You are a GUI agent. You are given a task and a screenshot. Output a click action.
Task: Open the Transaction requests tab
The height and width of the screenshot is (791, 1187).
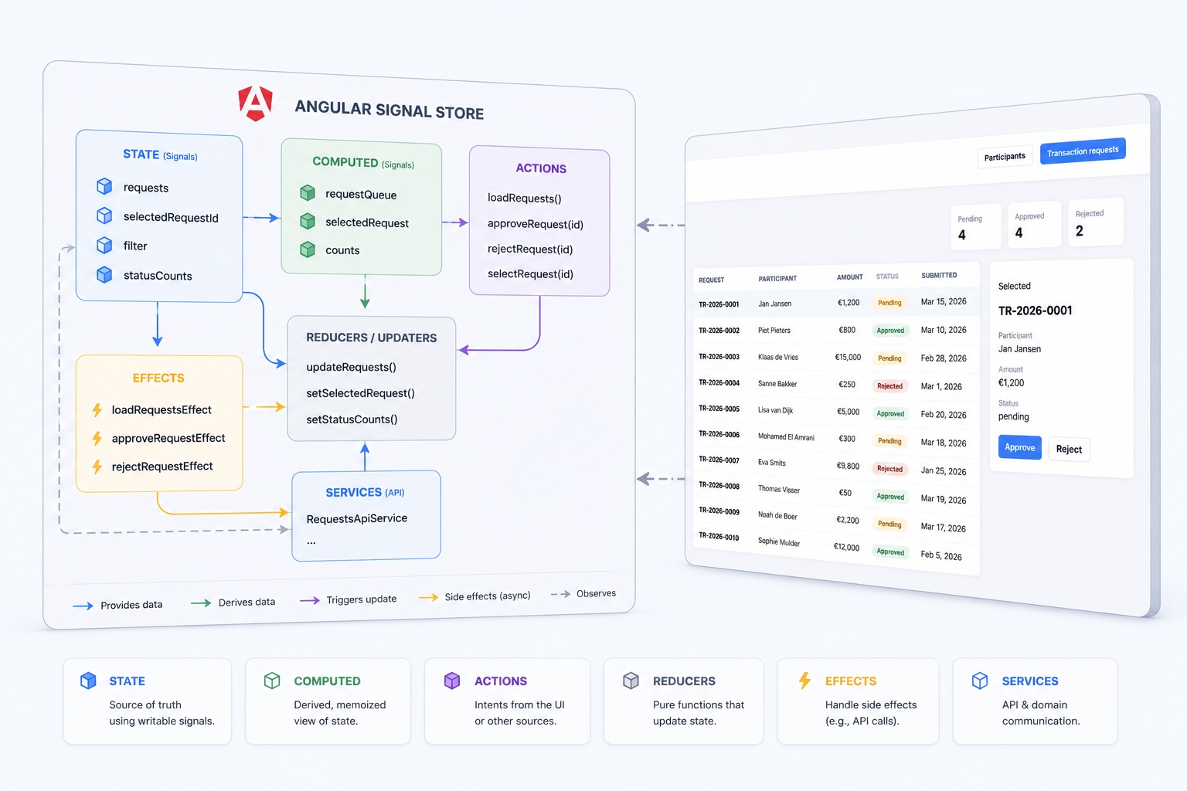coord(1083,151)
